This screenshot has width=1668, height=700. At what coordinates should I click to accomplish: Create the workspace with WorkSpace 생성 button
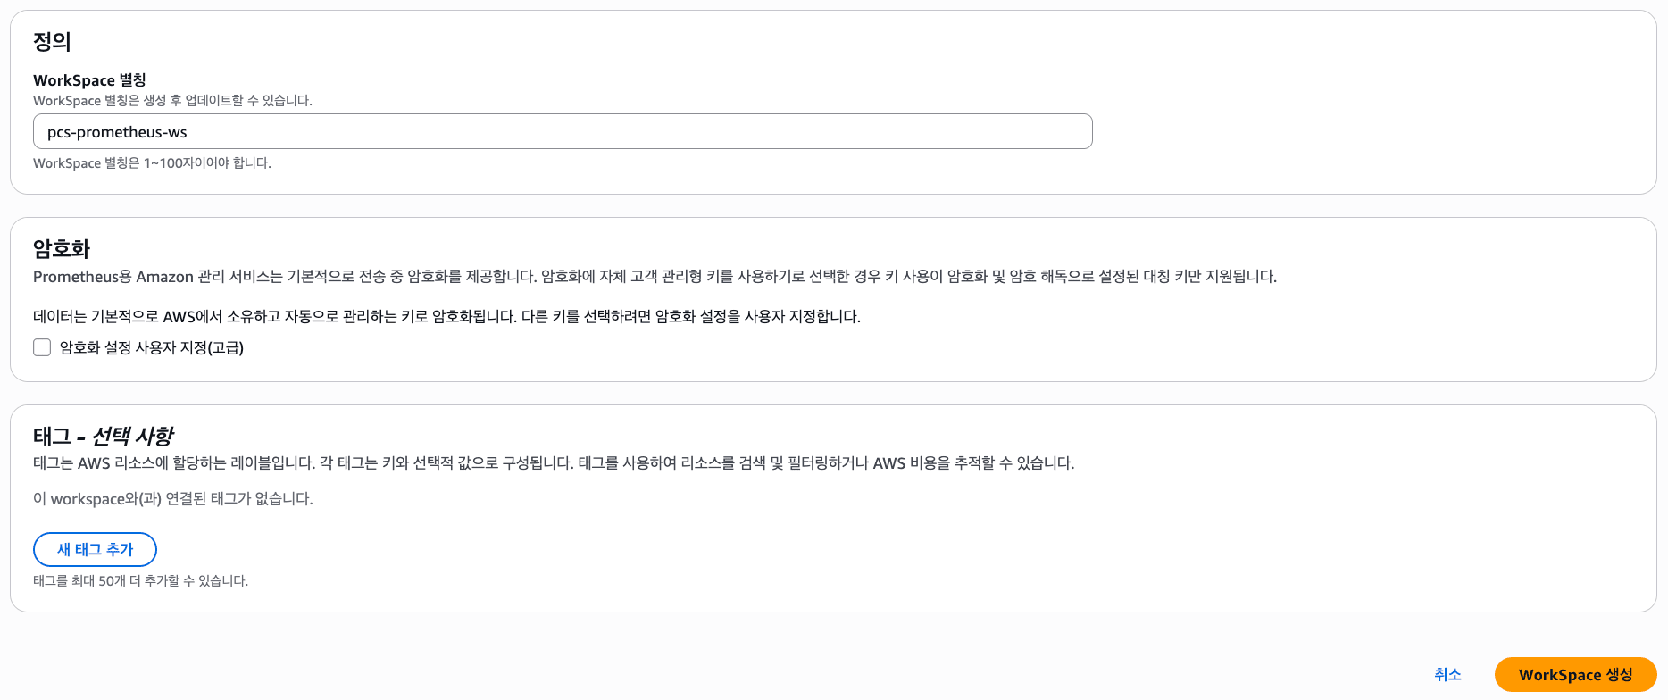(1575, 674)
